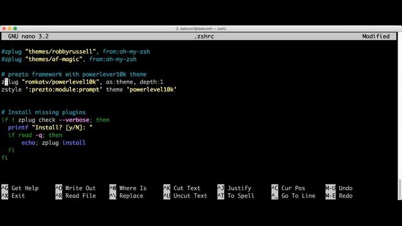The width and height of the screenshot is (402, 226).
Task: Click the "themes/af-magic" string
Action: 54,59
